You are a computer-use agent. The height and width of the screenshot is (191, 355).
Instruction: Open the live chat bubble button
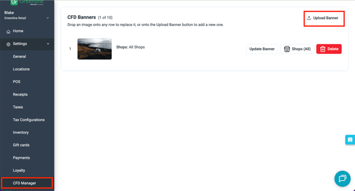click(342, 178)
